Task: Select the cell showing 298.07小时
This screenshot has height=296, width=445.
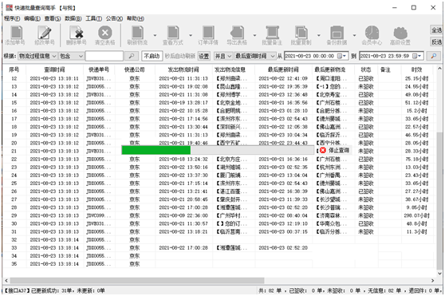Action: pyautogui.click(x=416, y=215)
